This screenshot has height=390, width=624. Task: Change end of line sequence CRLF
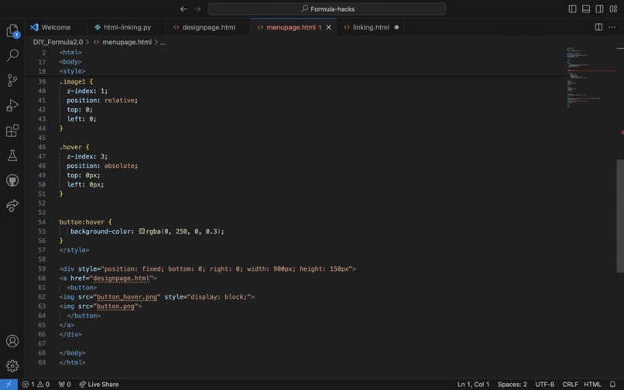[570, 384]
